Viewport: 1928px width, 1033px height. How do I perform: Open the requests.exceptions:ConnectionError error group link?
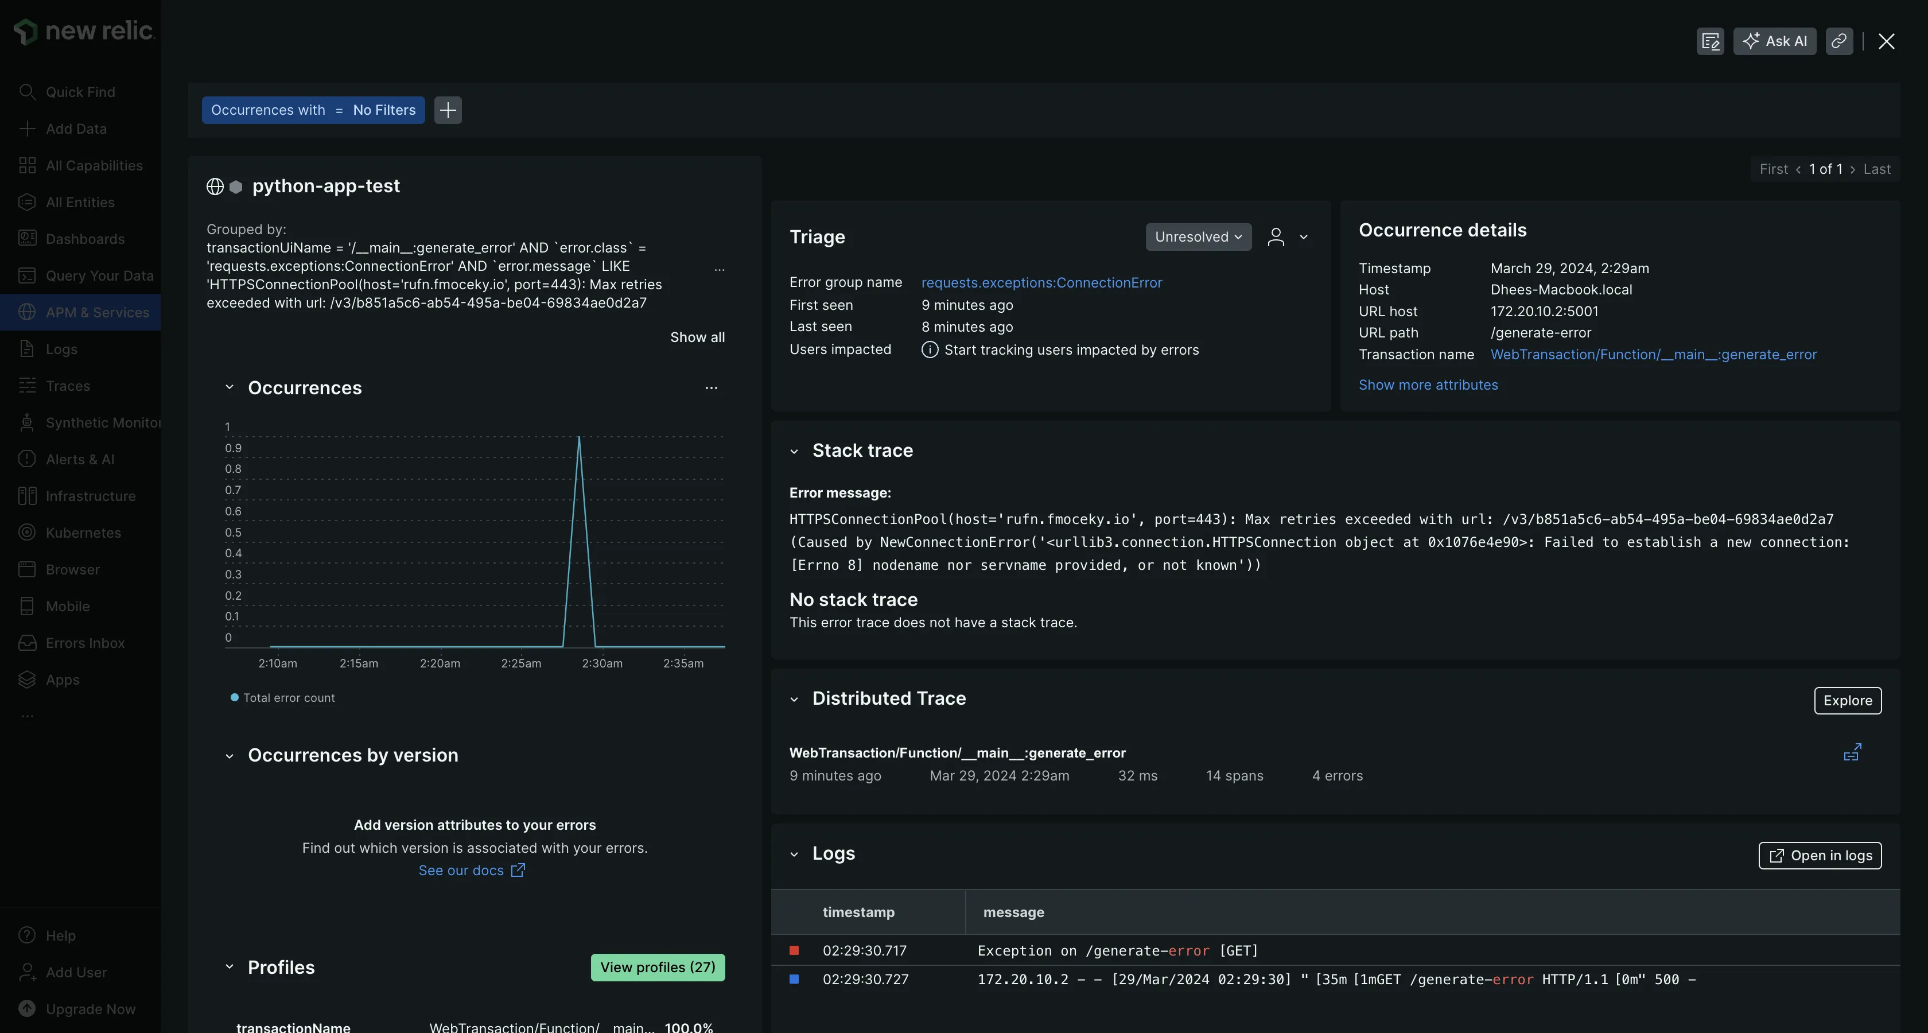[x=1041, y=282]
